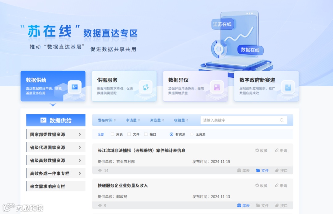Image resolution: width=333 pixels, height=214 pixels.
Task: Click the search magnifier icon in keyword box
Action: click(x=282, y=120)
